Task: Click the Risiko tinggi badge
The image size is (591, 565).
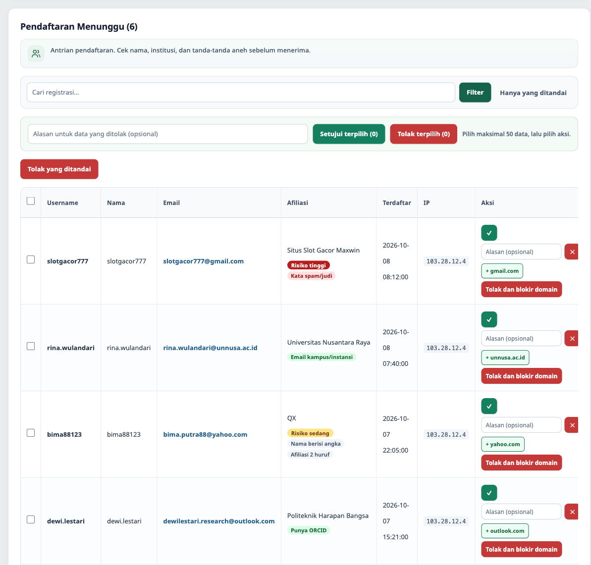Action: pos(308,265)
